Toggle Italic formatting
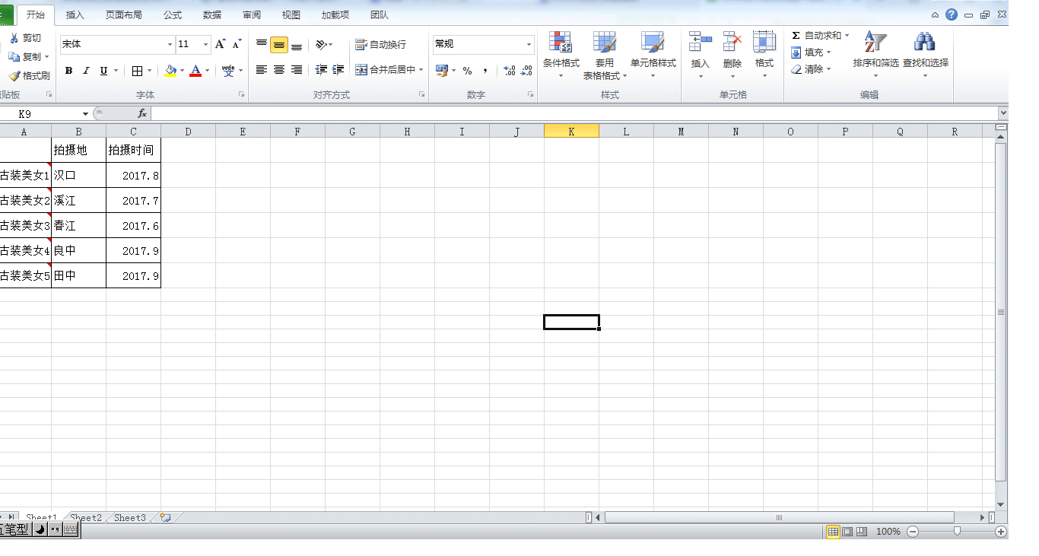The width and height of the screenshot is (1039, 556). pos(86,71)
